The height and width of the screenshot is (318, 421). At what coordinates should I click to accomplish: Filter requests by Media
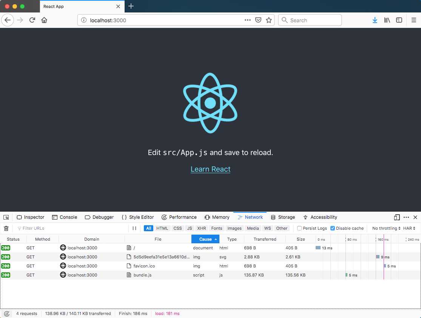(x=253, y=228)
